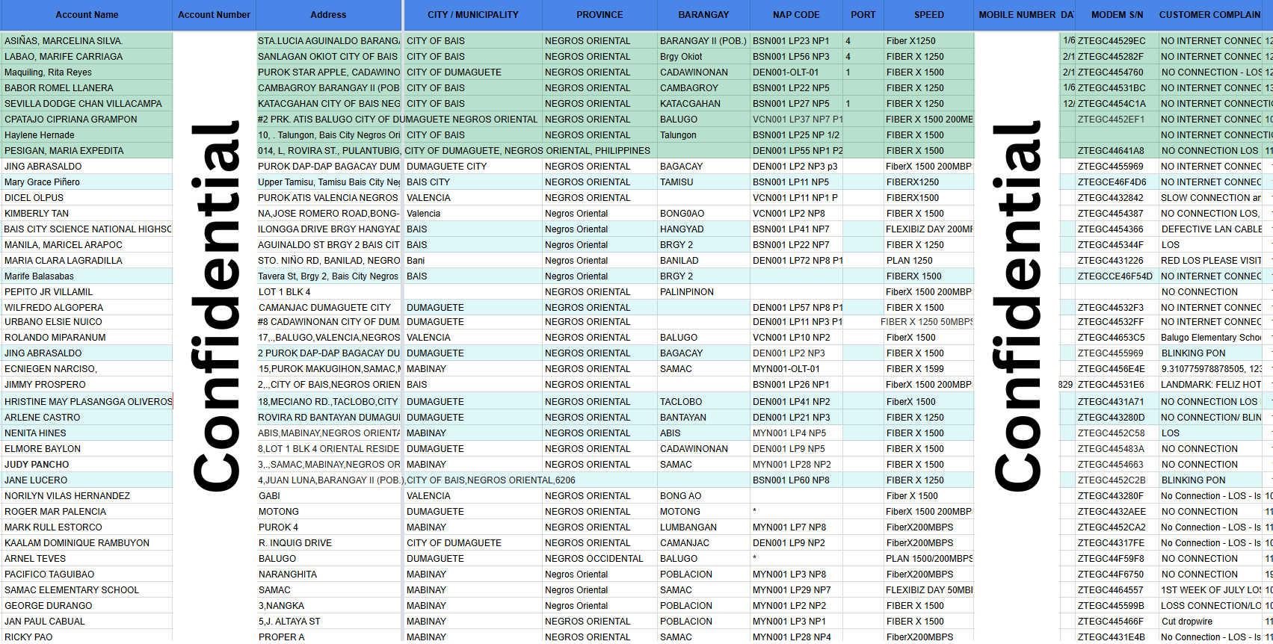Image resolution: width=1273 pixels, height=644 pixels.
Task: Click the MYN001-OLT-01 NAP code cell
Action: 796,369
